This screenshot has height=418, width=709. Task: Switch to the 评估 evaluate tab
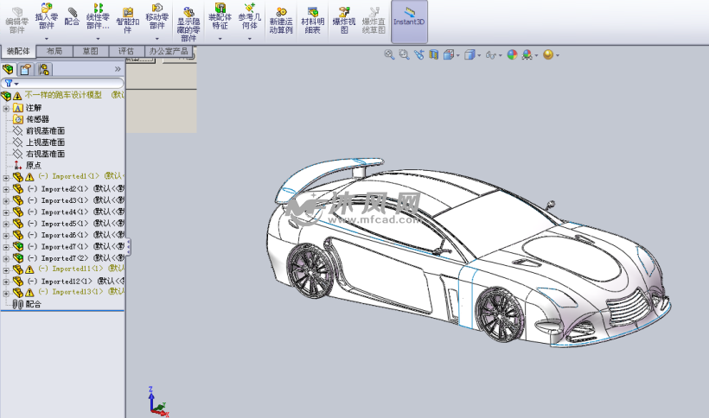(126, 51)
